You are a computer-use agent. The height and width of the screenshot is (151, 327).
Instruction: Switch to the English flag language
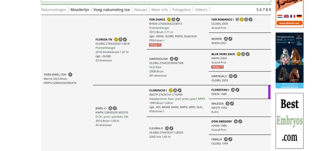286,16
